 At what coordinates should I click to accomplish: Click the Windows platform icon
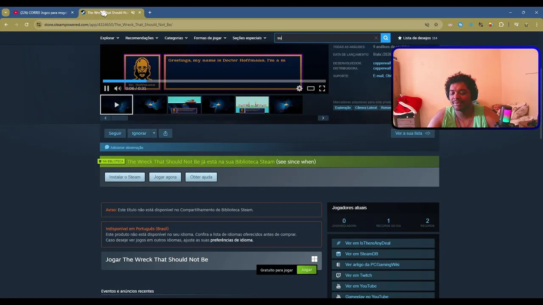pyautogui.click(x=314, y=259)
